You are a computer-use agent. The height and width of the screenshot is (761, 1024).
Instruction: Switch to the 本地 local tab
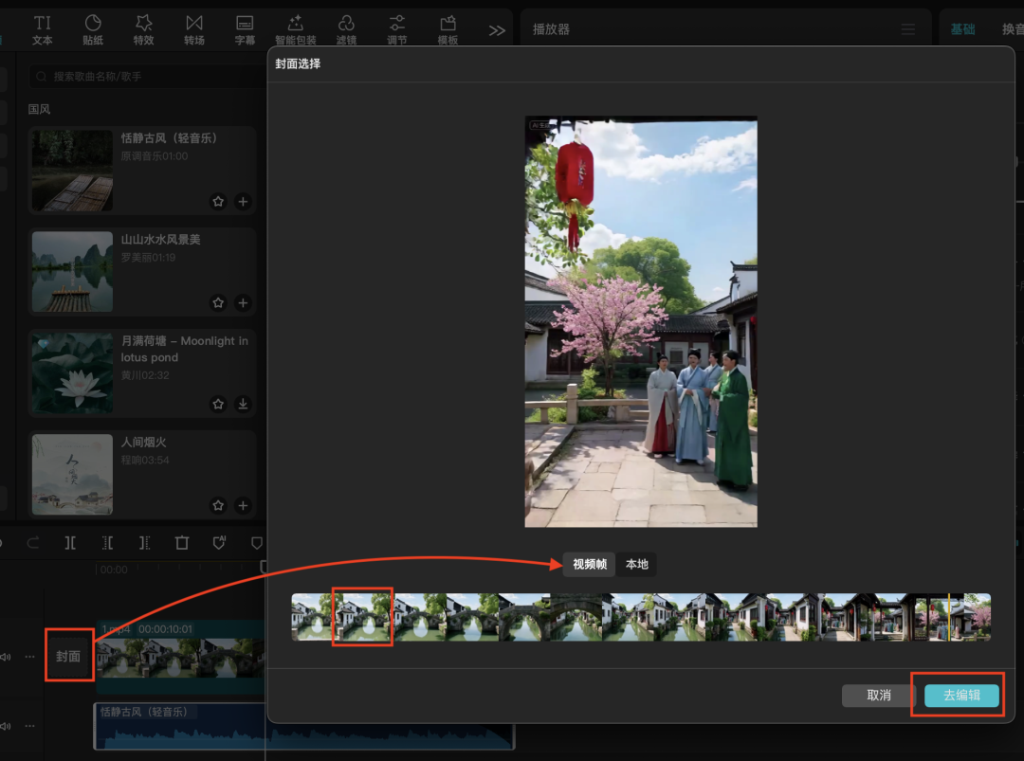click(x=637, y=565)
